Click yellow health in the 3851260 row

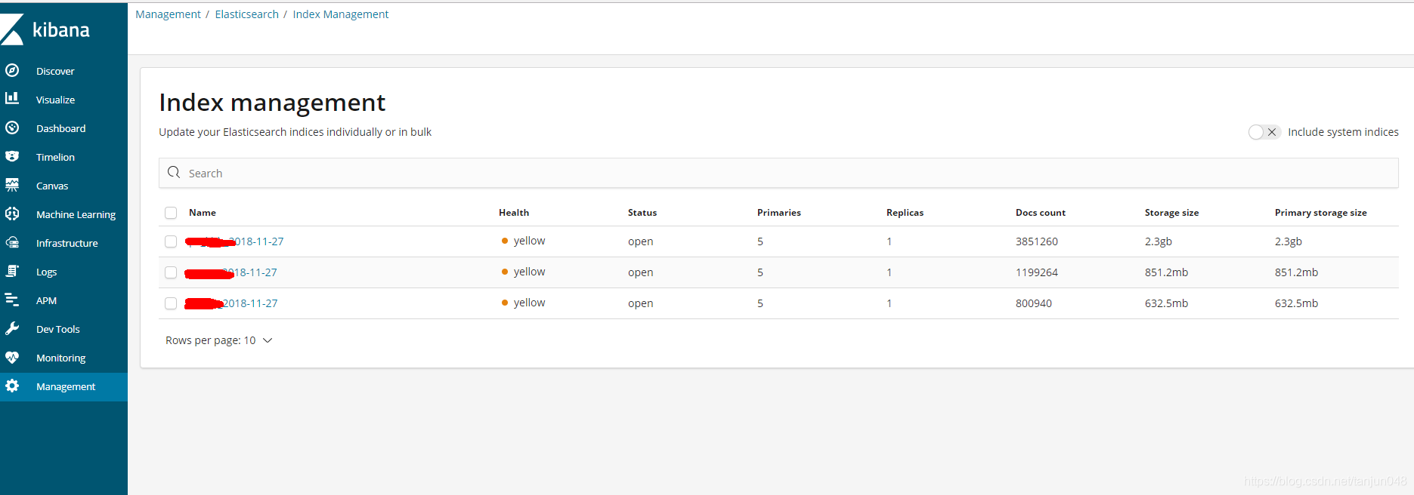pos(523,241)
